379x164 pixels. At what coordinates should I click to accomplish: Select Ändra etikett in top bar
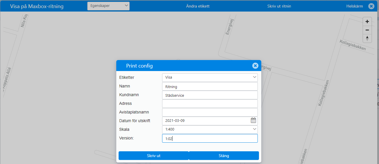[198, 6]
